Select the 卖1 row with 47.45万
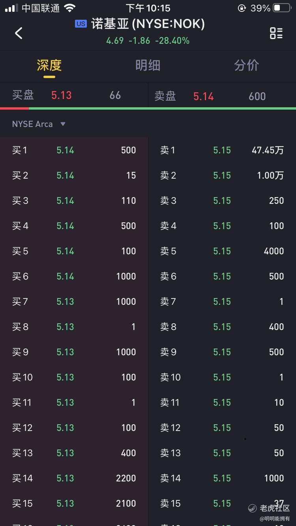This screenshot has width=296, height=526. 222,150
